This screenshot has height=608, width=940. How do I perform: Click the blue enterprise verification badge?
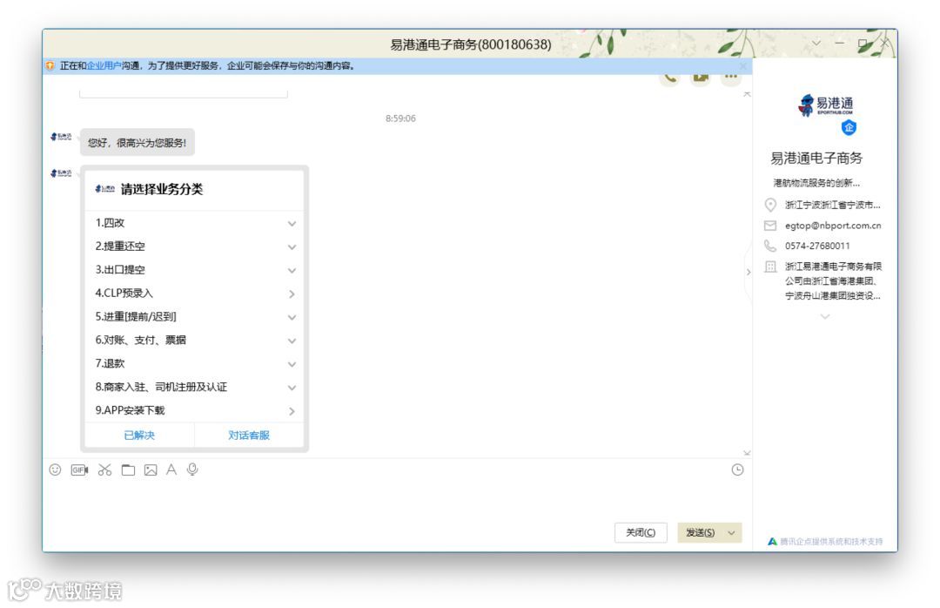[x=849, y=127]
